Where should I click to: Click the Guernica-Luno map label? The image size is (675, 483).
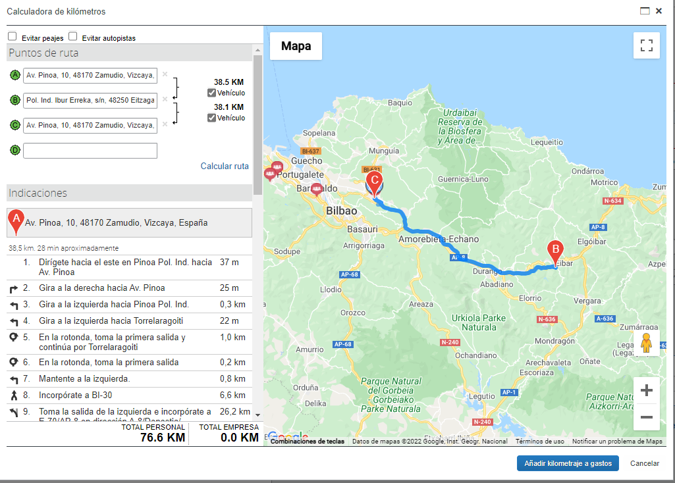point(463,179)
